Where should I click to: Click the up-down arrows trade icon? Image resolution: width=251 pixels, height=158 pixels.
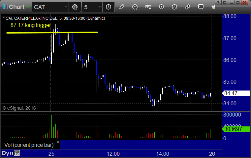tap(187, 7)
